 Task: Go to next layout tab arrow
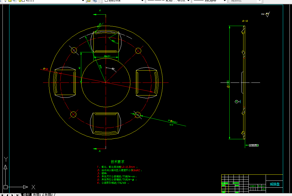pyautogui.click(x=12, y=195)
